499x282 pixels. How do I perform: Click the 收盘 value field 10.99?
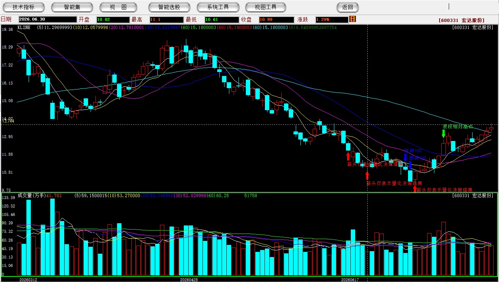point(276,19)
